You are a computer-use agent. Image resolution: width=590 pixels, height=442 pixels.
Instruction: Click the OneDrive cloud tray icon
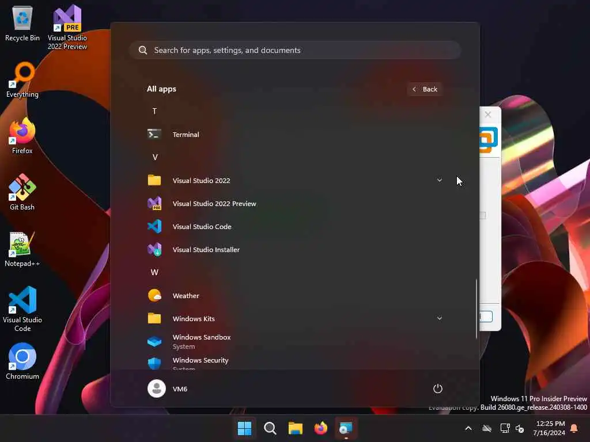coord(487,428)
